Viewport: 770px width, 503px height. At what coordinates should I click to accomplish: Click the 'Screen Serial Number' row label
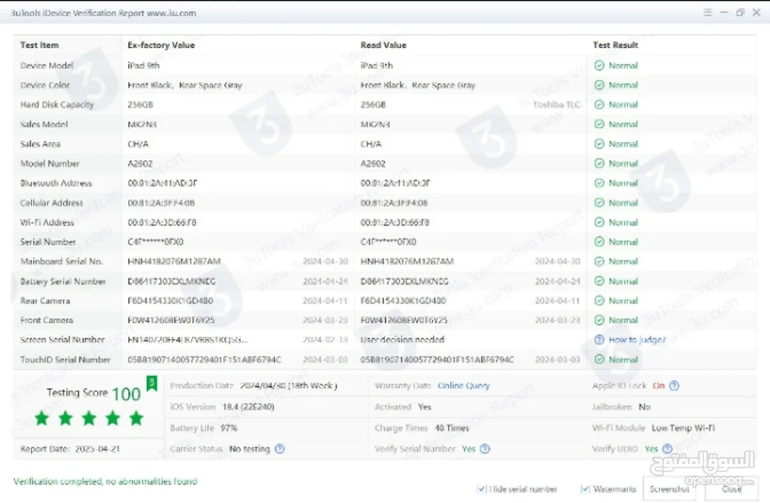[x=62, y=340]
